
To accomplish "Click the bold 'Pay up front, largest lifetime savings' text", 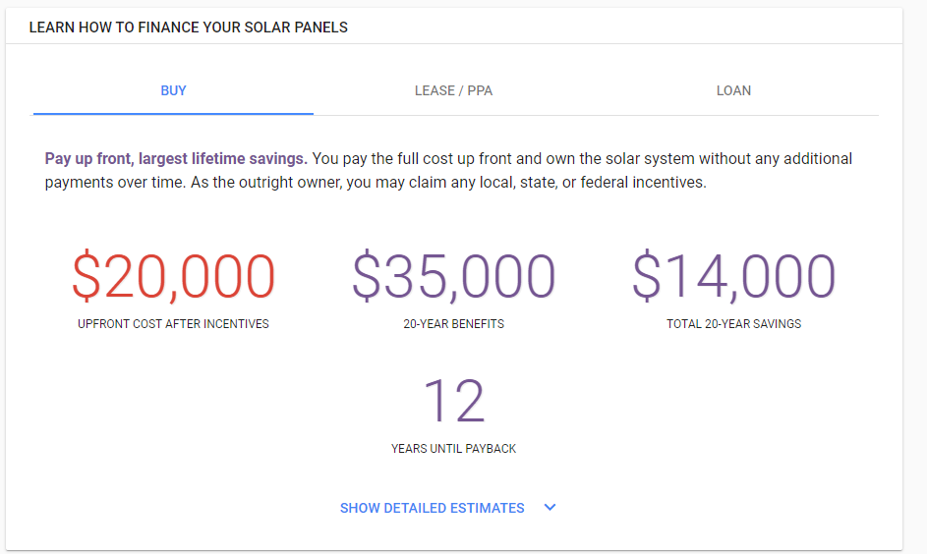I will click(x=176, y=159).
